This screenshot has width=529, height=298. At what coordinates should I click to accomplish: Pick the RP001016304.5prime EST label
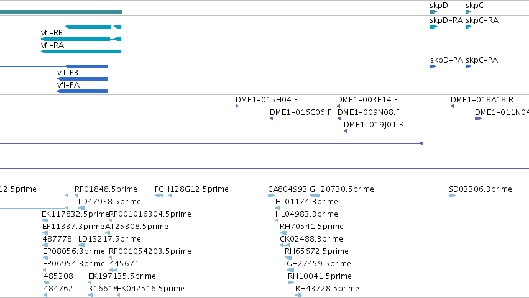coord(150,214)
